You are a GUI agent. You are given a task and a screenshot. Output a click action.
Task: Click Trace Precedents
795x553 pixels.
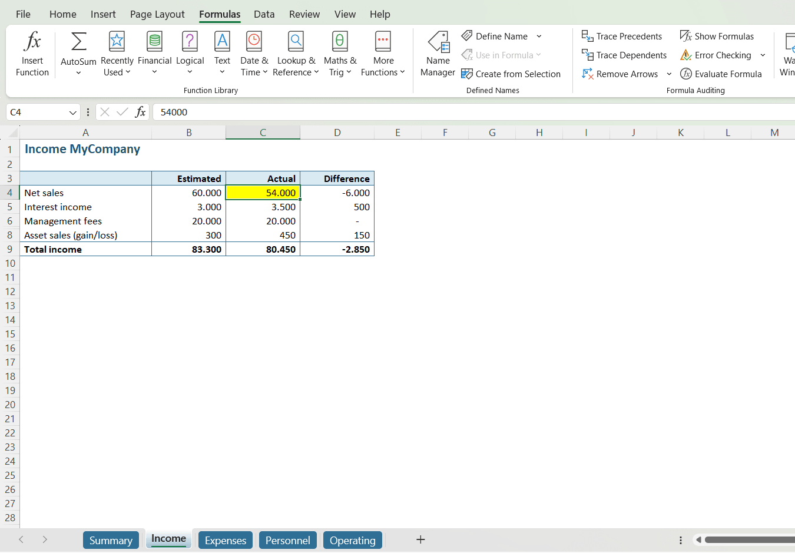click(622, 37)
